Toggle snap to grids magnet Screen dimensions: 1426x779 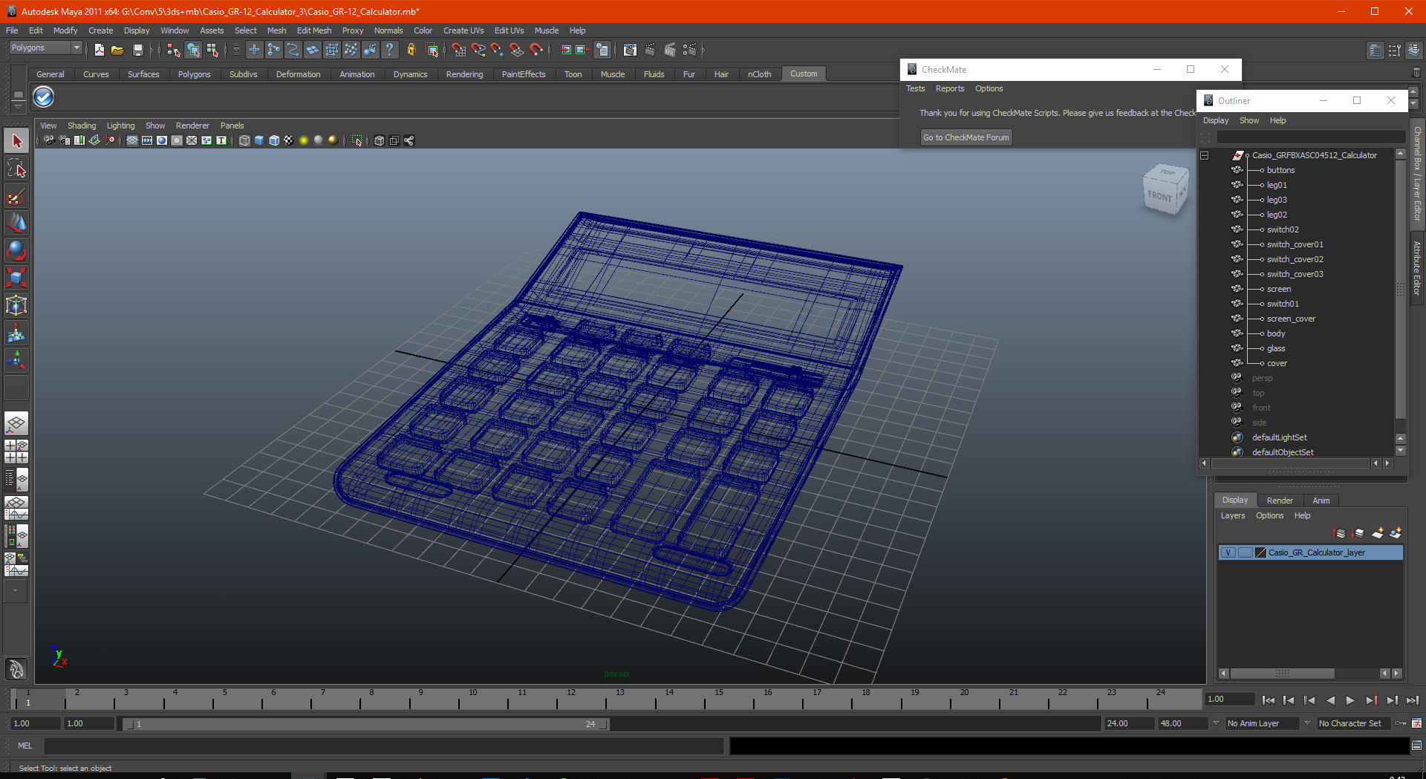coord(458,50)
